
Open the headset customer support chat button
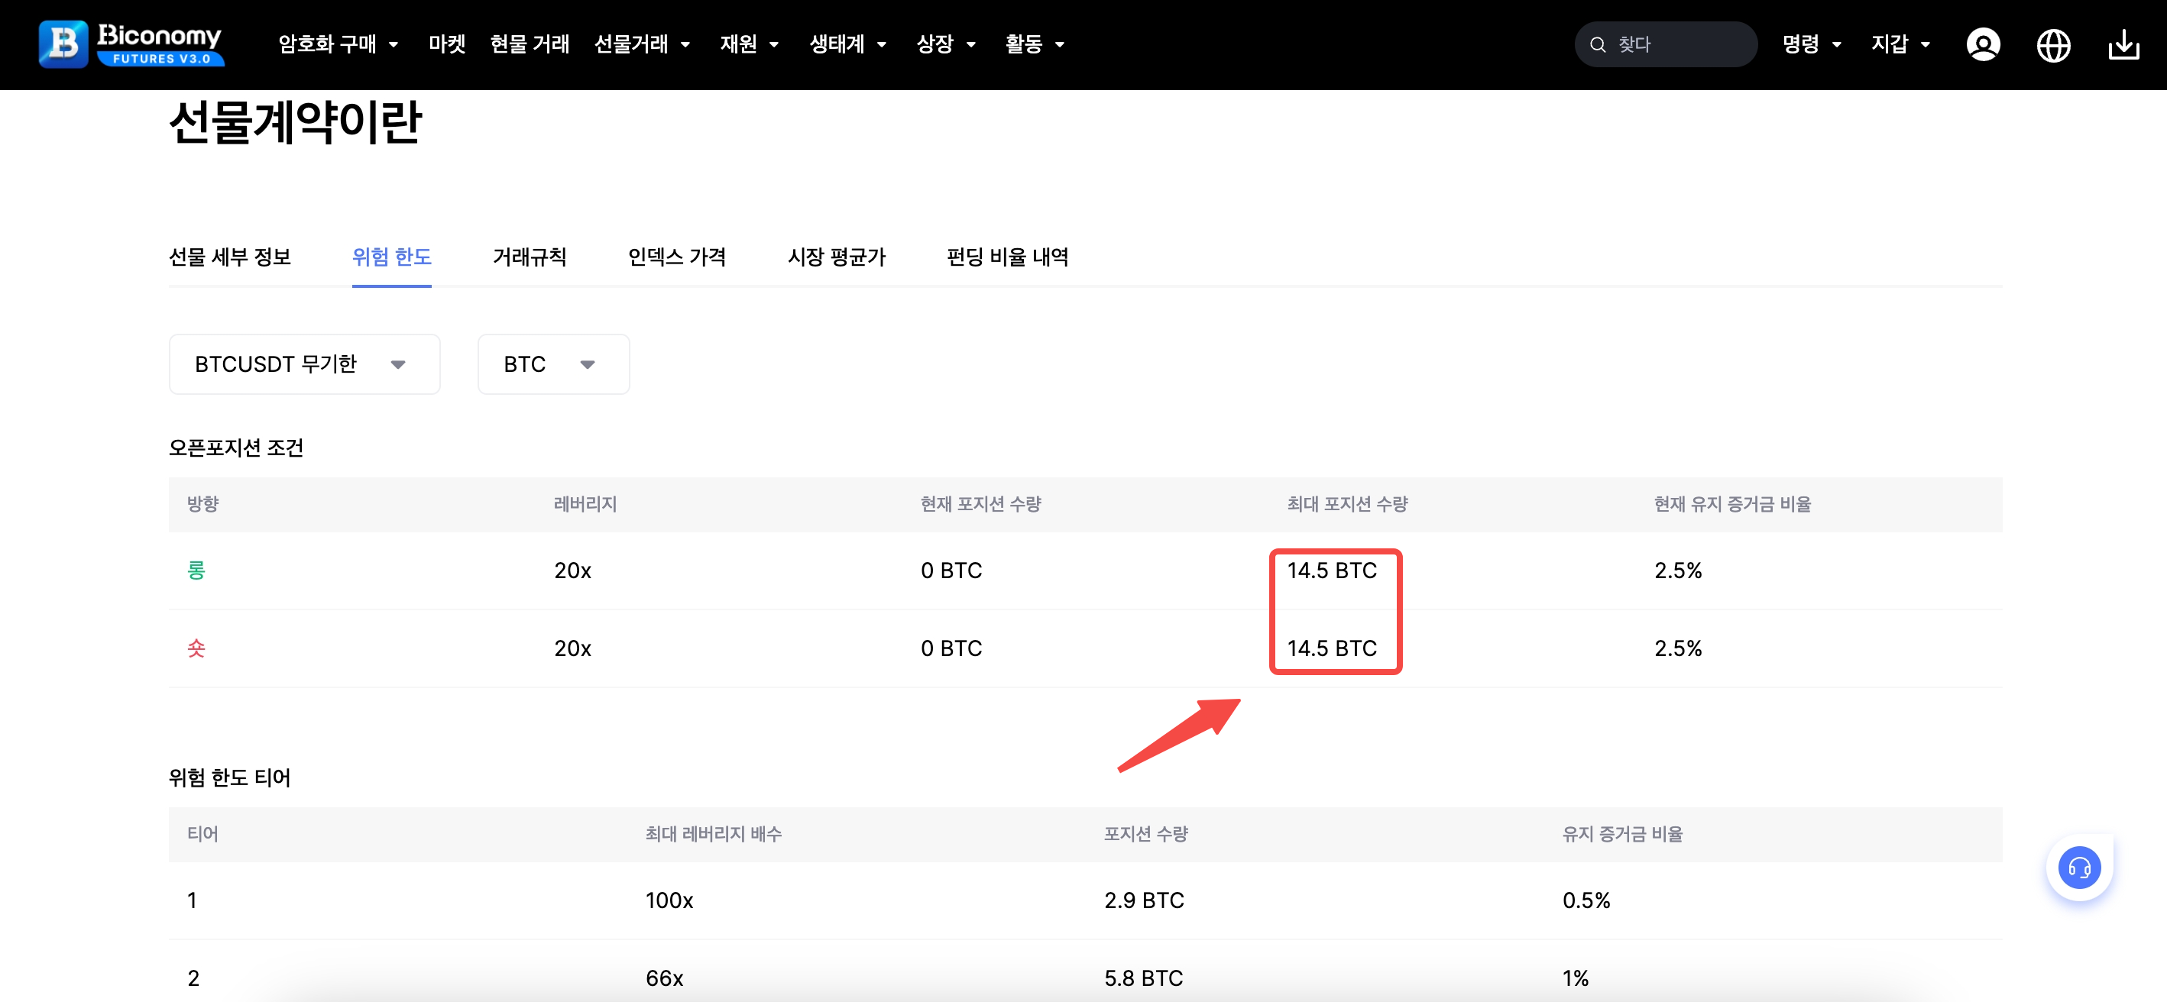2078,868
